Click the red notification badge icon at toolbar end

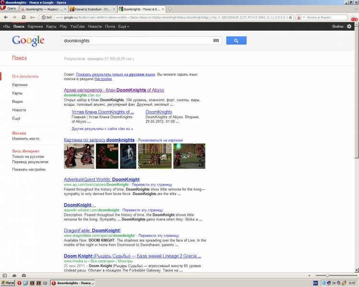click(x=354, y=18)
